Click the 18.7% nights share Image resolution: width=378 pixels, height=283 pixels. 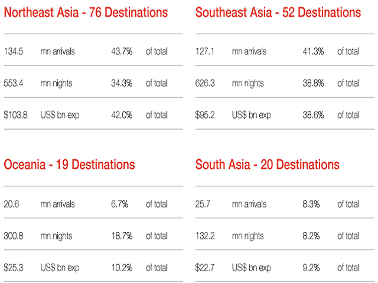click(121, 236)
